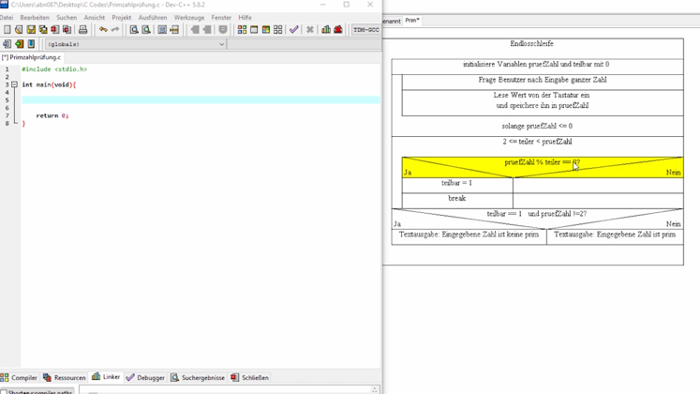Screen dimensions: 700x394
Task: Open the Ausführen menu
Action: (x=152, y=17)
